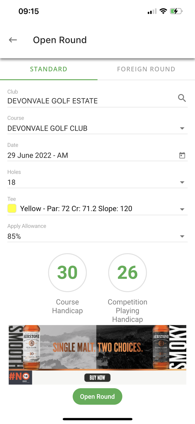Open the Tee selection dropdown
Screen dimensions: 195x424
(x=182, y=209)
